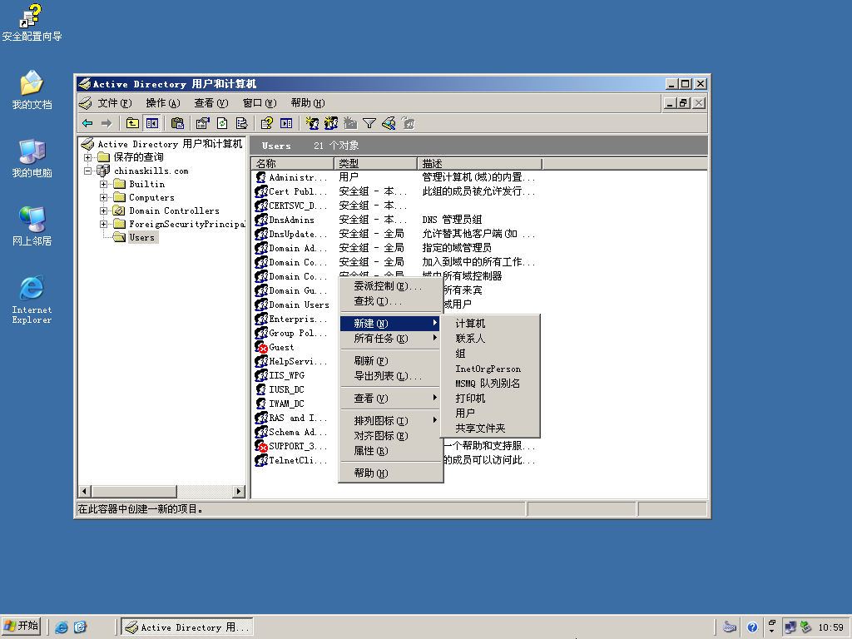Open the 网上邻居 desktop icon
Image resolution: width=852 pixels, height=639 pixels.
click(32, 226)
